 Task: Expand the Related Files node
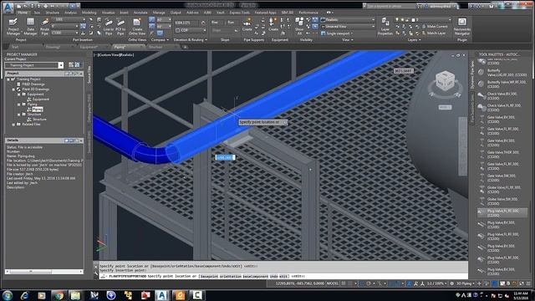[x=13, y=125]
